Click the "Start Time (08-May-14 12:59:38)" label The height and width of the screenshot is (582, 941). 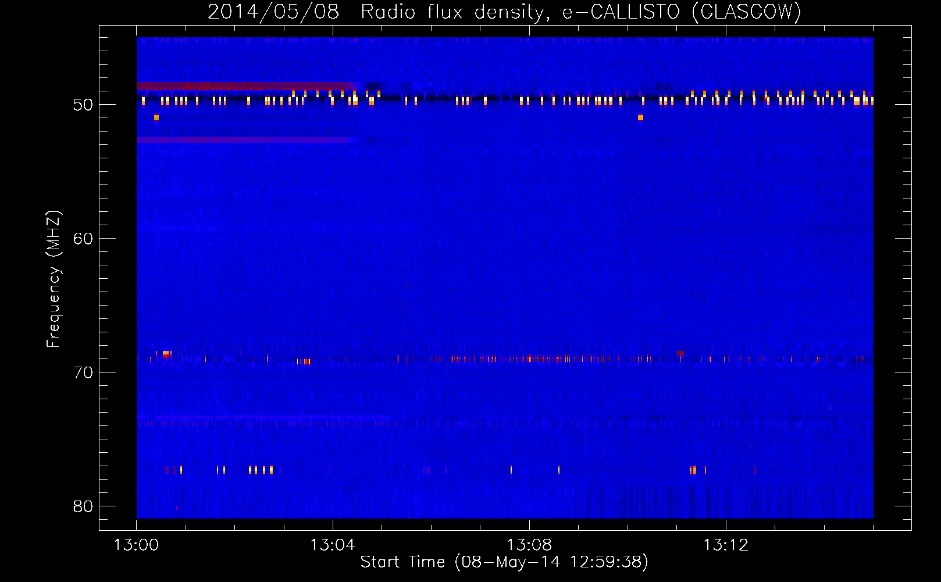click(x=504, y=562)
